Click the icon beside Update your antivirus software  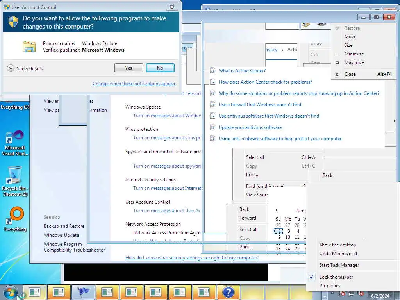click(x=212, y=127)
